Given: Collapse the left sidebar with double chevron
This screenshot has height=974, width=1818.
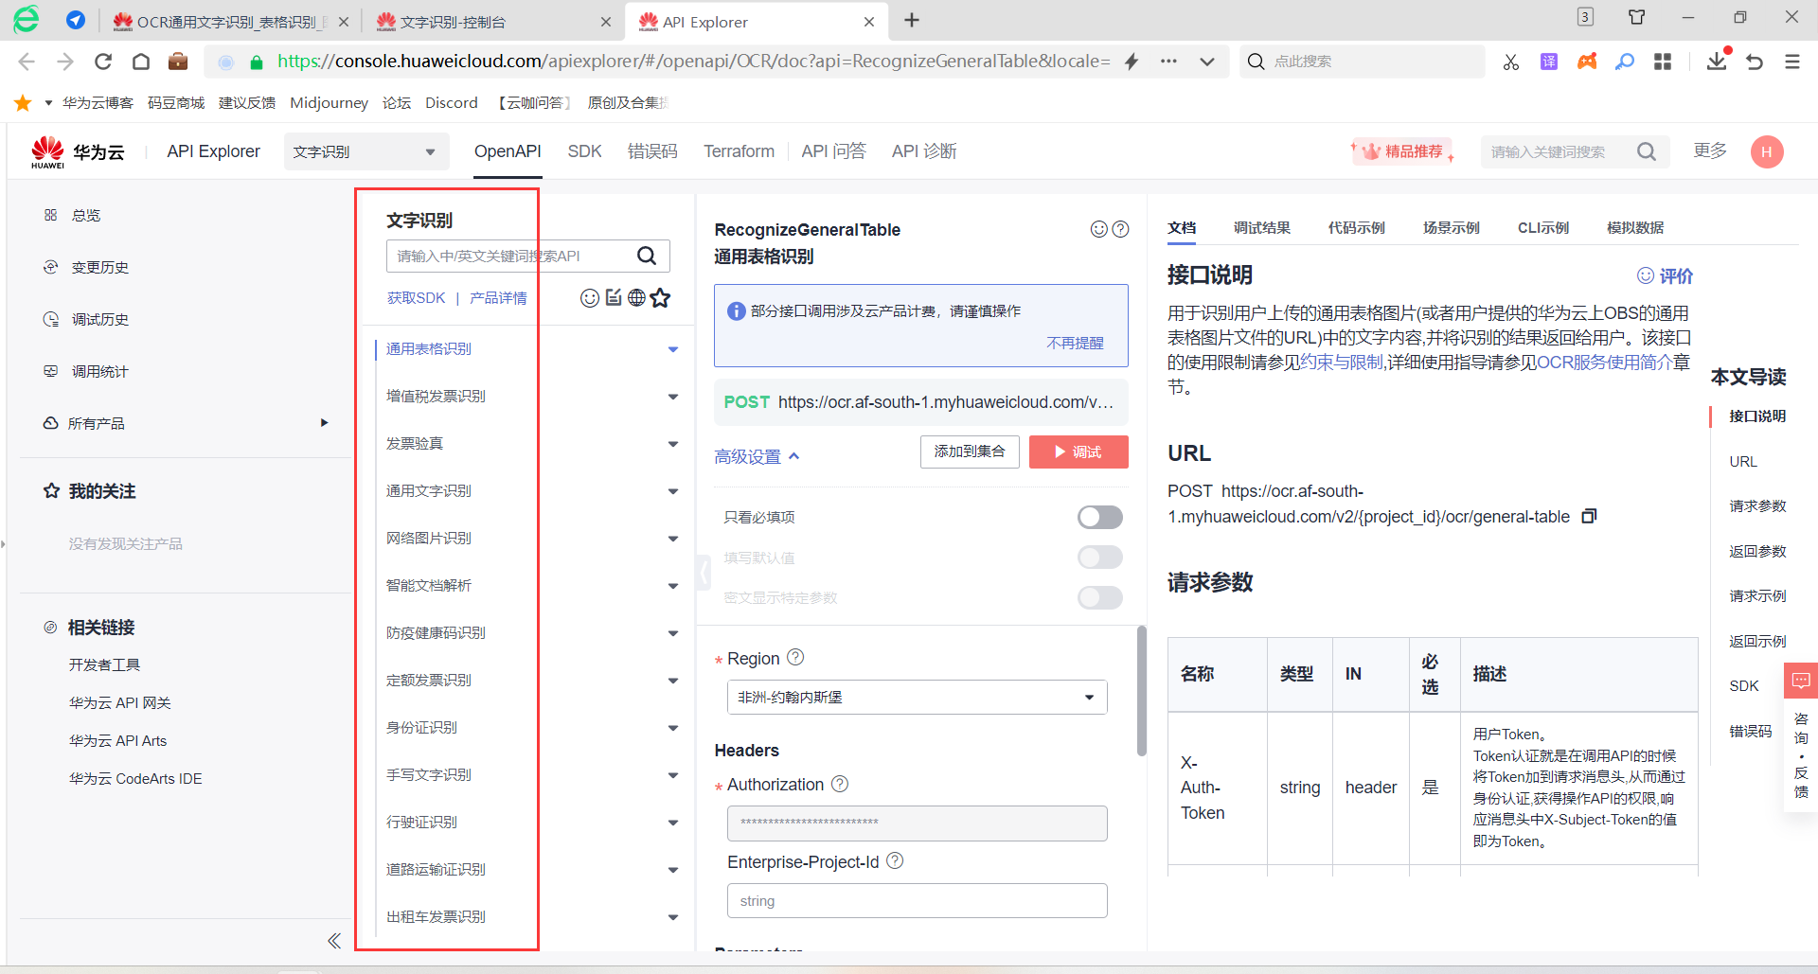Looking at the screenshot, I should pyautogui.click(x=334, y=940).
